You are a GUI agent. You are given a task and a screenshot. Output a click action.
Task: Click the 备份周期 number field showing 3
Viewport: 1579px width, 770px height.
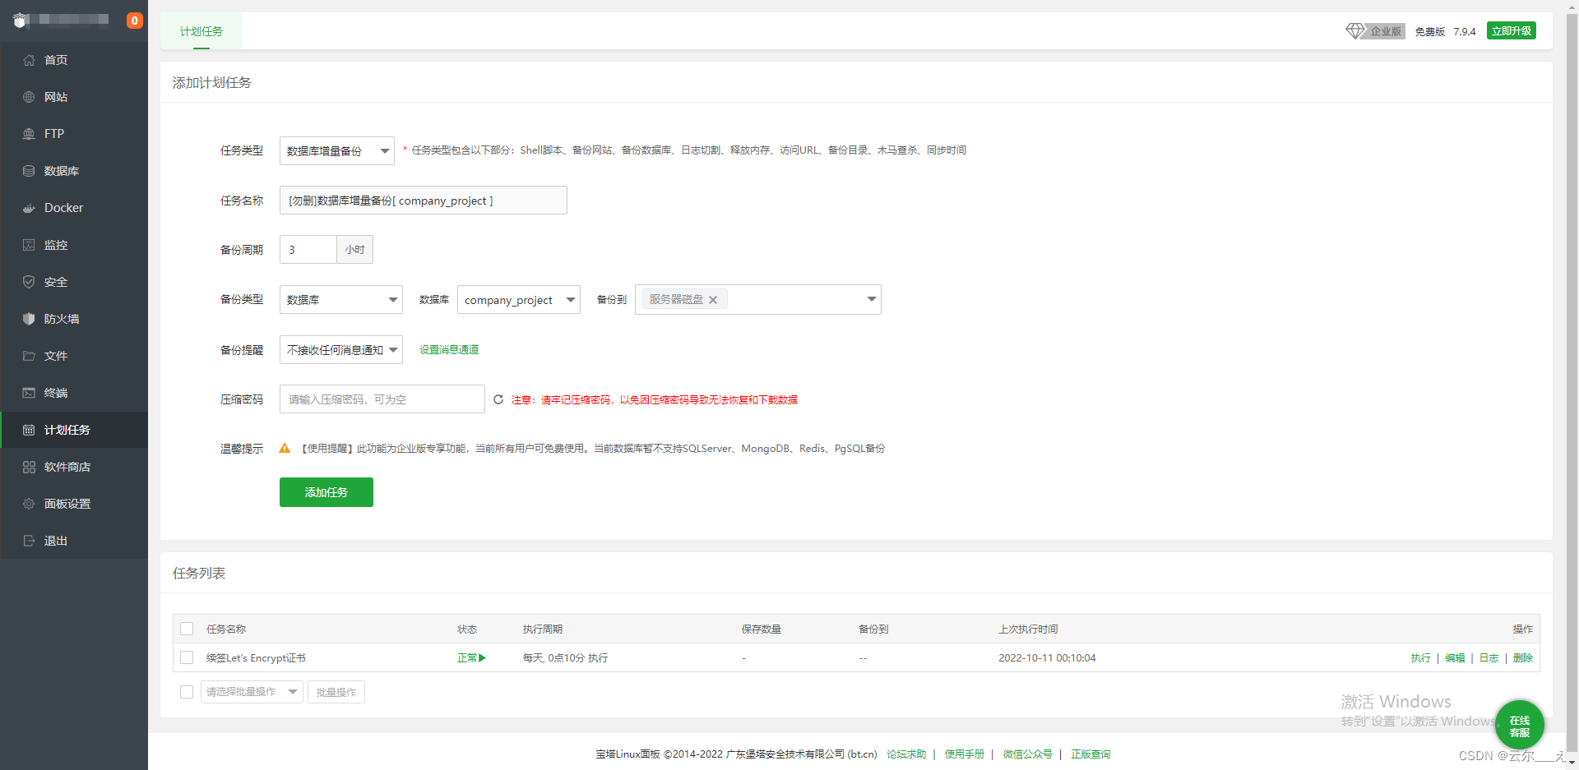pos(308,250)
